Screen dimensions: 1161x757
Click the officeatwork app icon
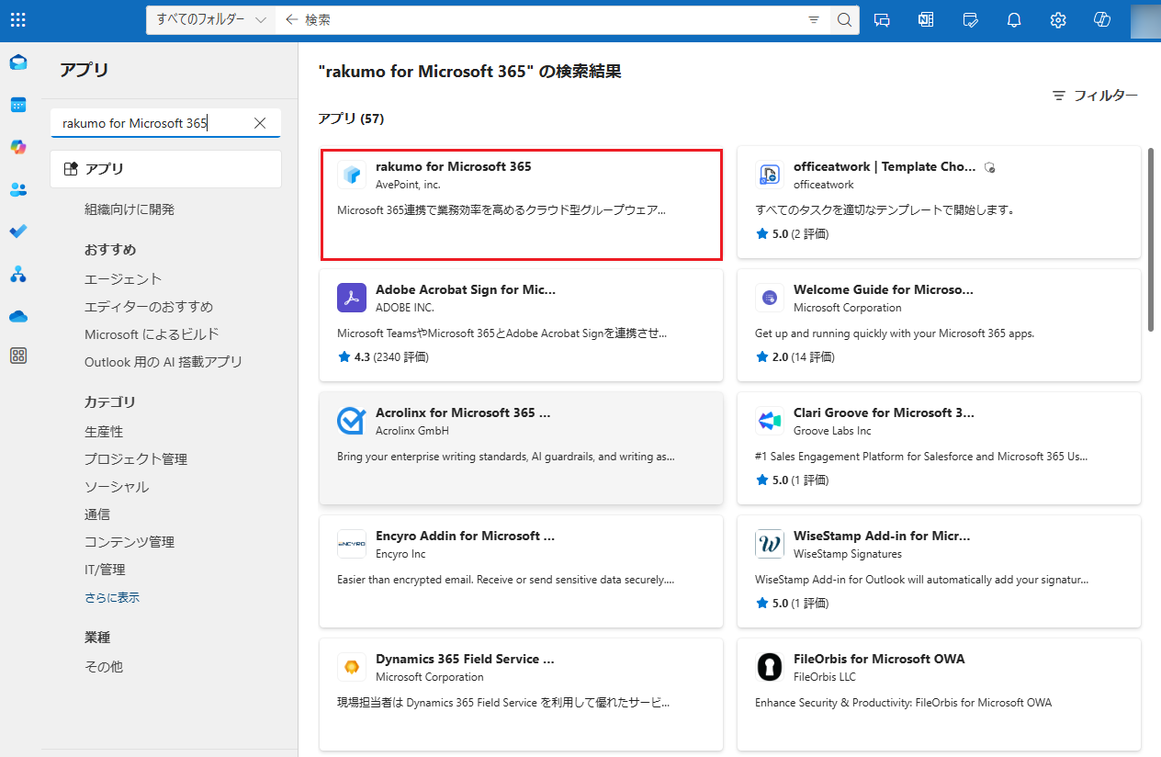(770, 175)
